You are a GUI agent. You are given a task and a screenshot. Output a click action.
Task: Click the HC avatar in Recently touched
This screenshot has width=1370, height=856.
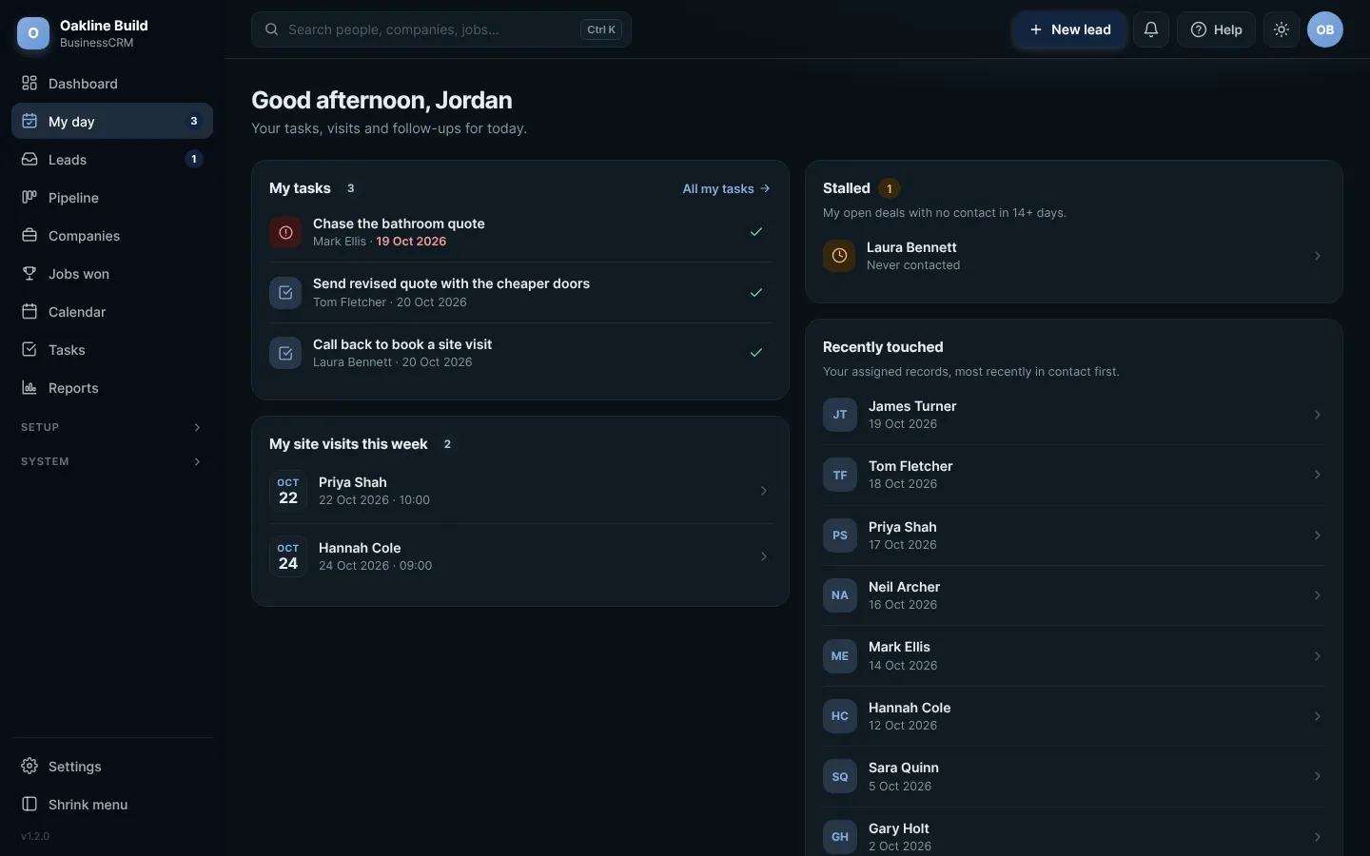840,716
